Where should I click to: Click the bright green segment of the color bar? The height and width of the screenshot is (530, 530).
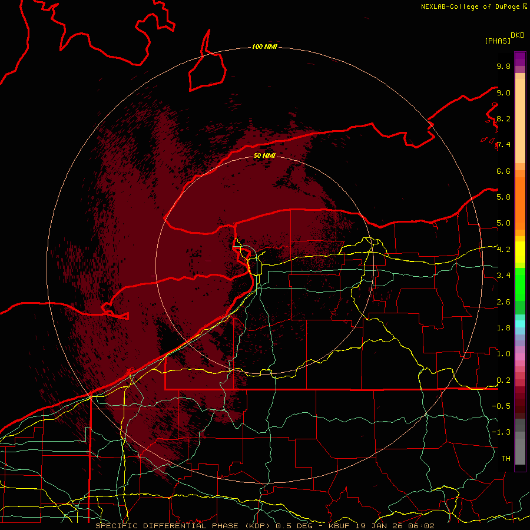pyautogui.click(x=520, y=284)
